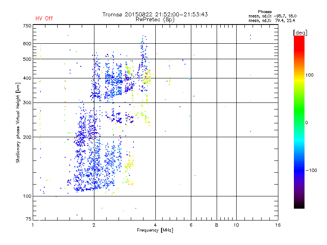
Task: Click x-axis label '8'
Action: 217,225
